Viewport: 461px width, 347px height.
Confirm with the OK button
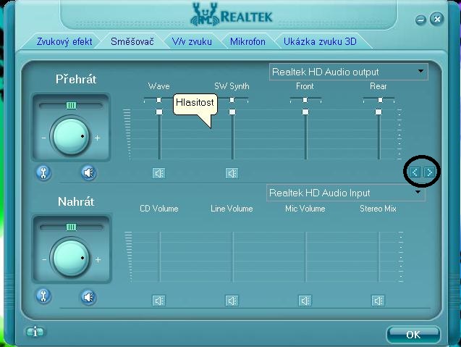click(x=413, y=335)
